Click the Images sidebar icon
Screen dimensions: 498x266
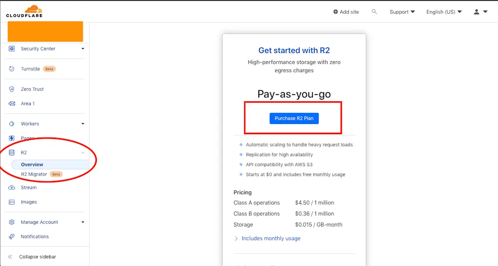(12, 202)
